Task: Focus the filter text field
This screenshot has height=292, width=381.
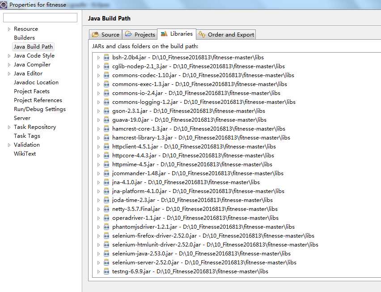Action: tap(40, 18)
